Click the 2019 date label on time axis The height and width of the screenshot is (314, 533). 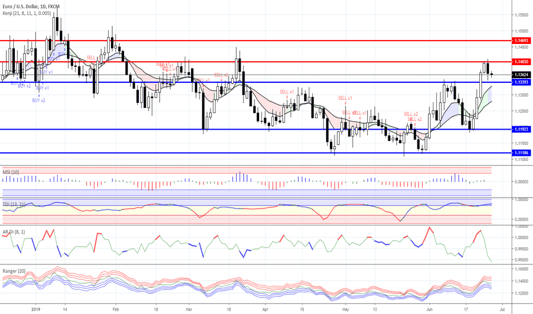[x=35, y=309]
